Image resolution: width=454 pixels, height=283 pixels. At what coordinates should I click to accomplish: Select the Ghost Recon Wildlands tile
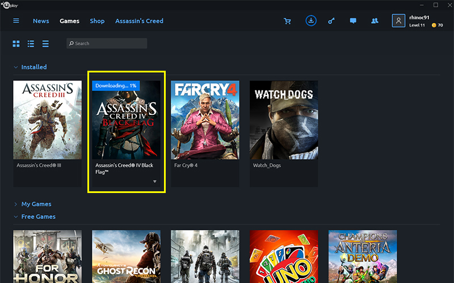click(126, 256)
